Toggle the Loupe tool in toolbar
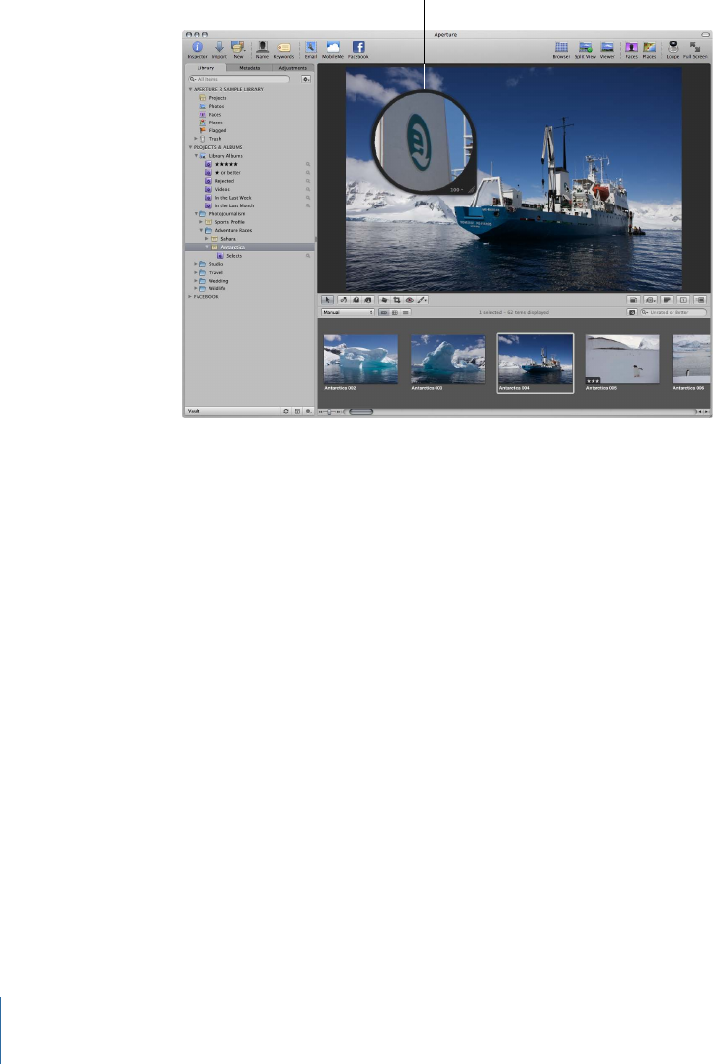Viewport: 713px width, 1064px height. point(673,47)
